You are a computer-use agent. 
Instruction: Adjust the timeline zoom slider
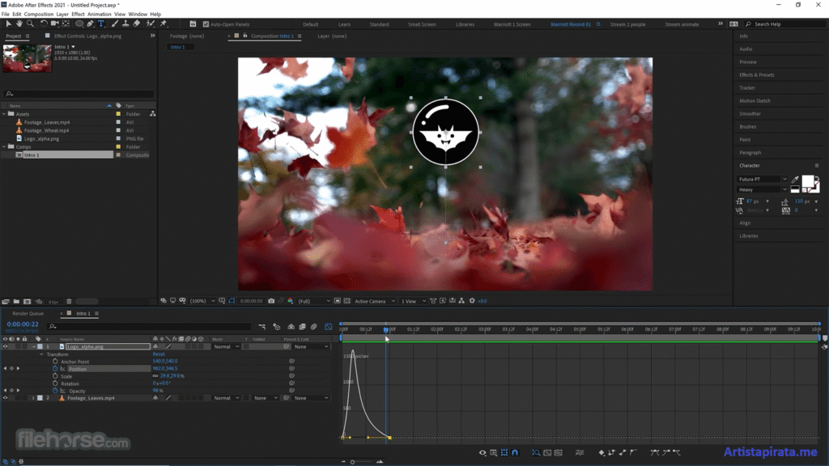coord(354,462)
